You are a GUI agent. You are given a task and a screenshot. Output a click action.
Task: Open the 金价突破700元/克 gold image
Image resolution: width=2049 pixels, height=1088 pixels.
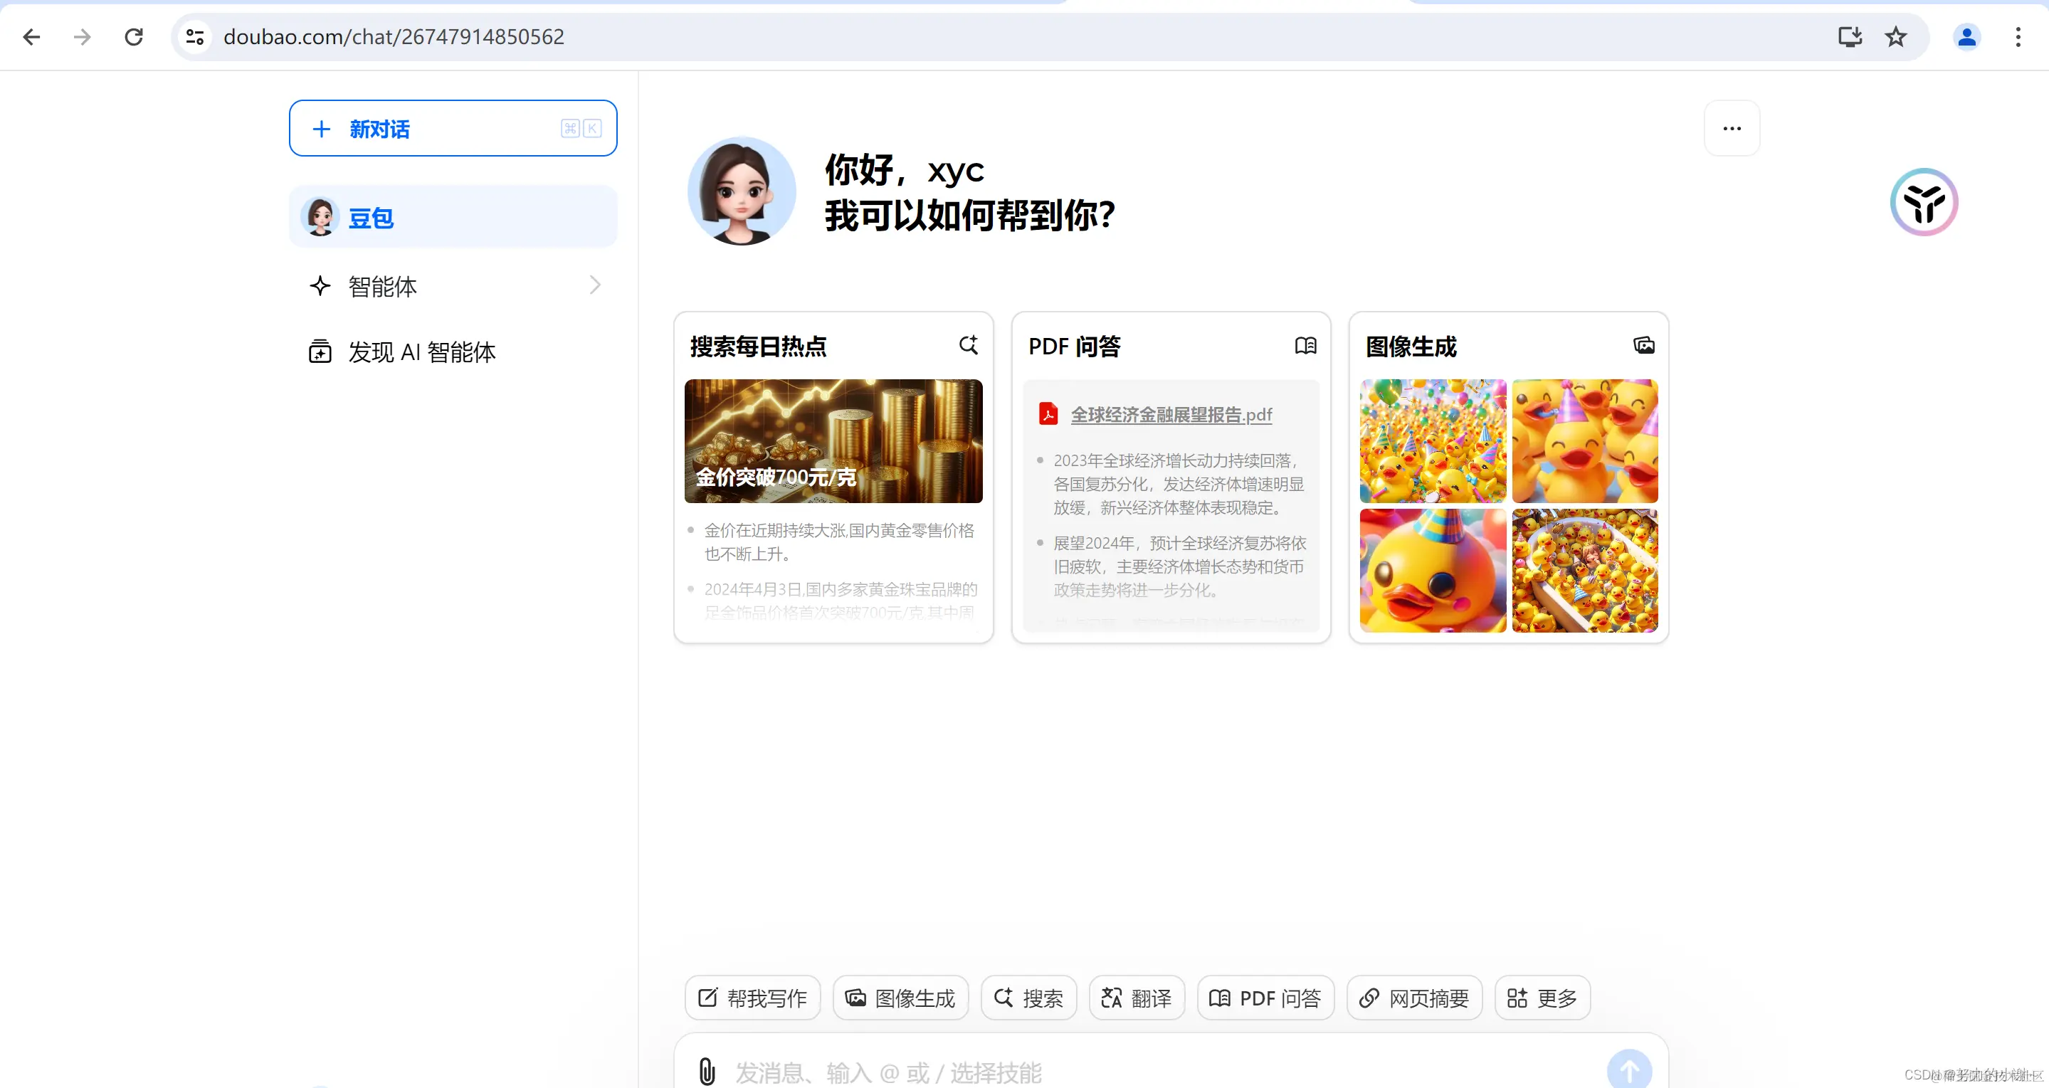click(x=833, y=440)
